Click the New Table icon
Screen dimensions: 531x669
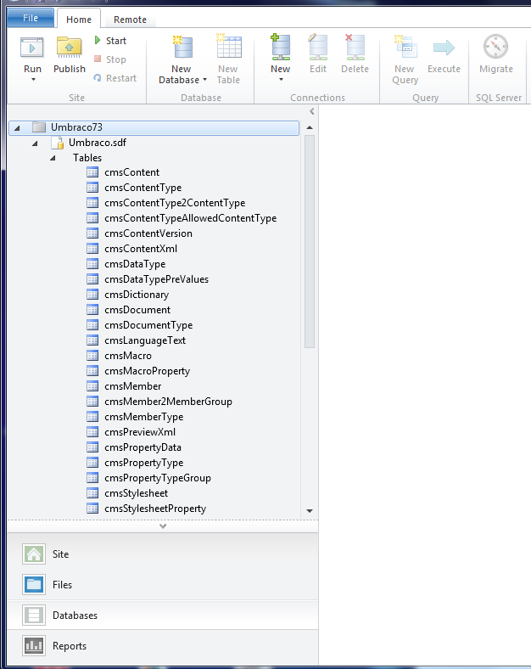coord(229,46)
